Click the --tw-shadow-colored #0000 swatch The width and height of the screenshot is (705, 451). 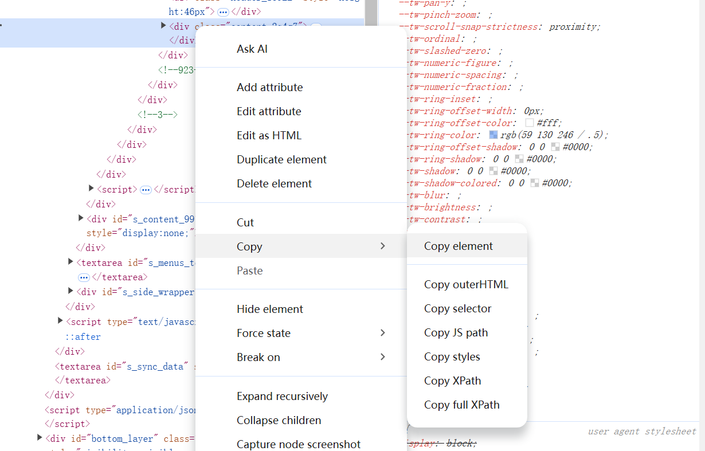click(x=534, y=183)
